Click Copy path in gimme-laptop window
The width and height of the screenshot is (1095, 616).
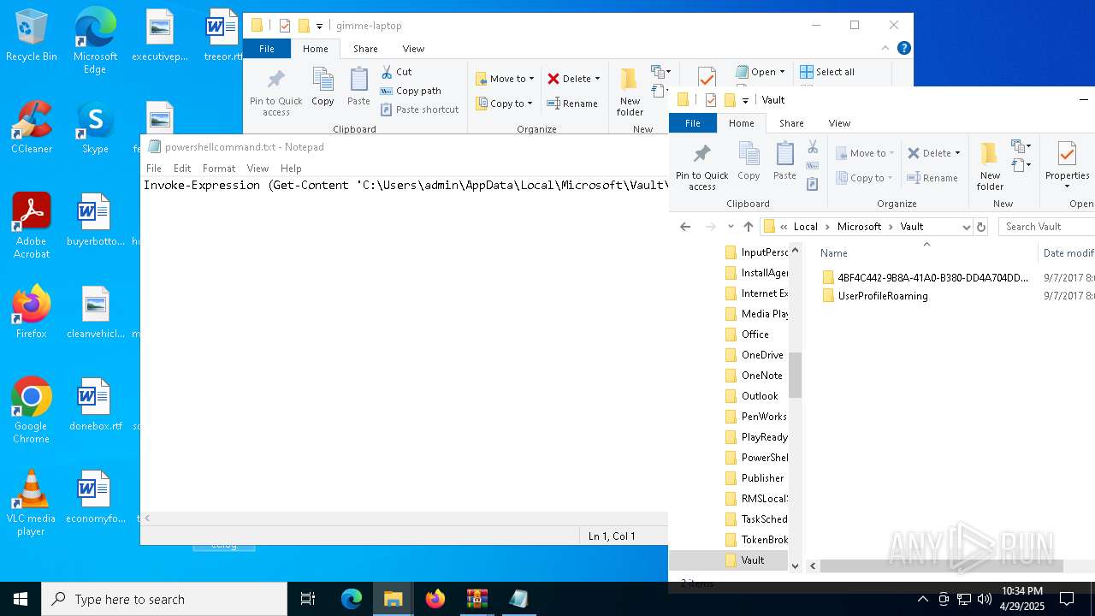tap(411, 91)
